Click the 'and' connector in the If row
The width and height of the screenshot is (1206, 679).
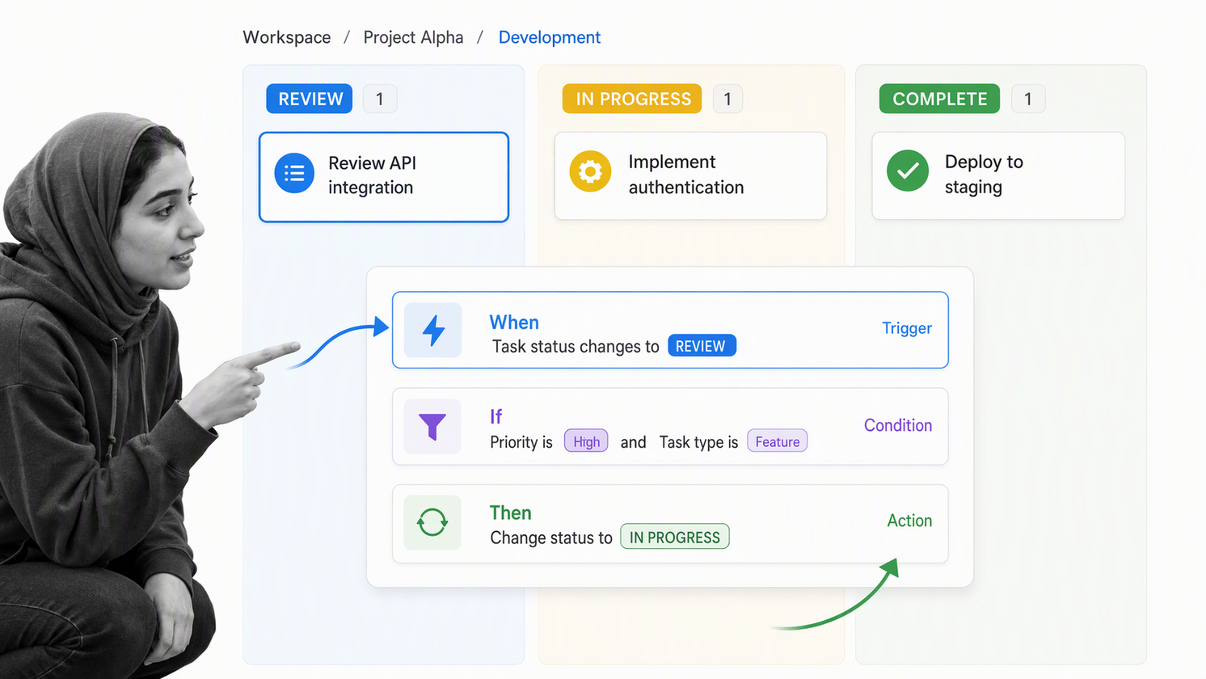633,442
